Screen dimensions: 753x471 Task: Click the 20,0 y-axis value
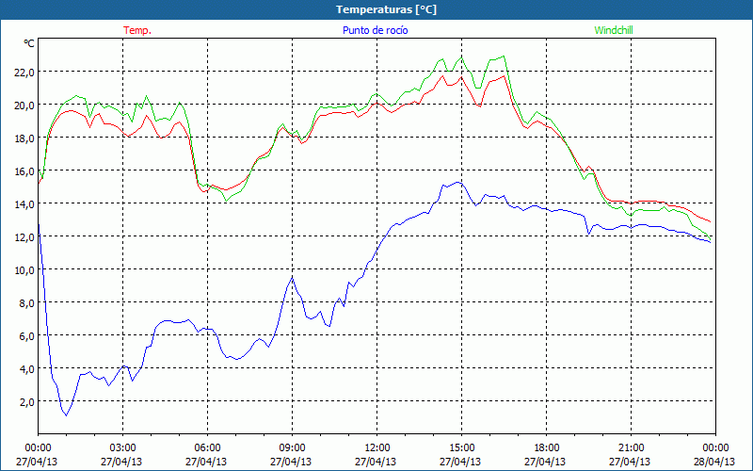24,106
